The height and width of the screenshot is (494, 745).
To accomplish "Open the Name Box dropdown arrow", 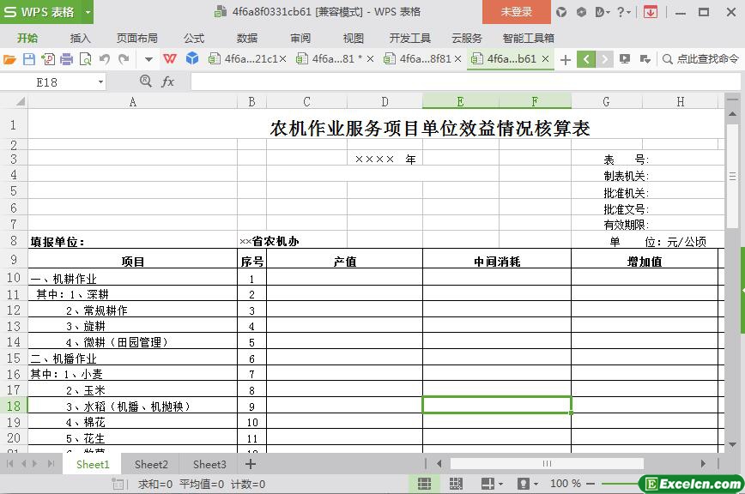I will 100,82.
